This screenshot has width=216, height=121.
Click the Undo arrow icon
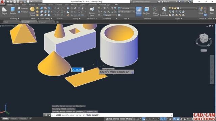tap(31, 2)
